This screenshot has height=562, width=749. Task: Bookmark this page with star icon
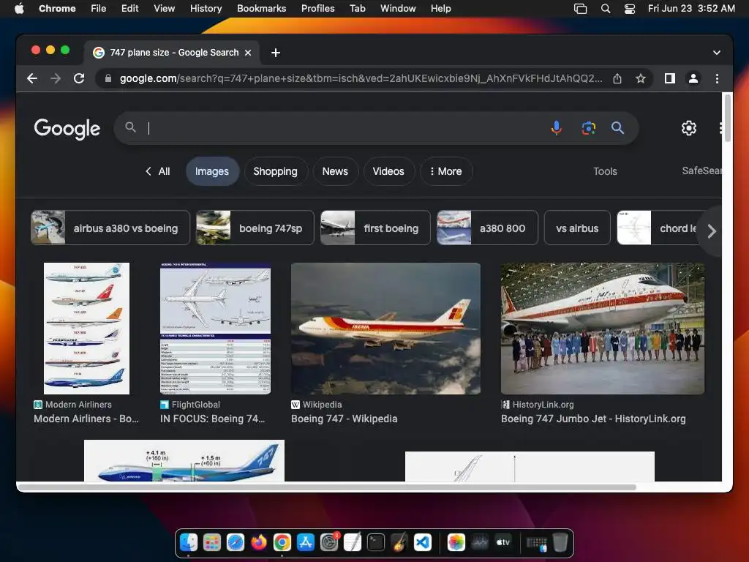(641, 78)
